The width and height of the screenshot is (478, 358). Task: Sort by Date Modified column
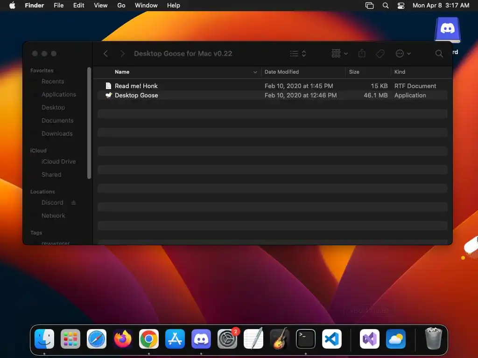click(281, 72)
